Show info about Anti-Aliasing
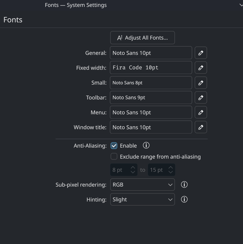Image resolution: width=243 pixels, height=244 pixels. (x=146, y=146)
